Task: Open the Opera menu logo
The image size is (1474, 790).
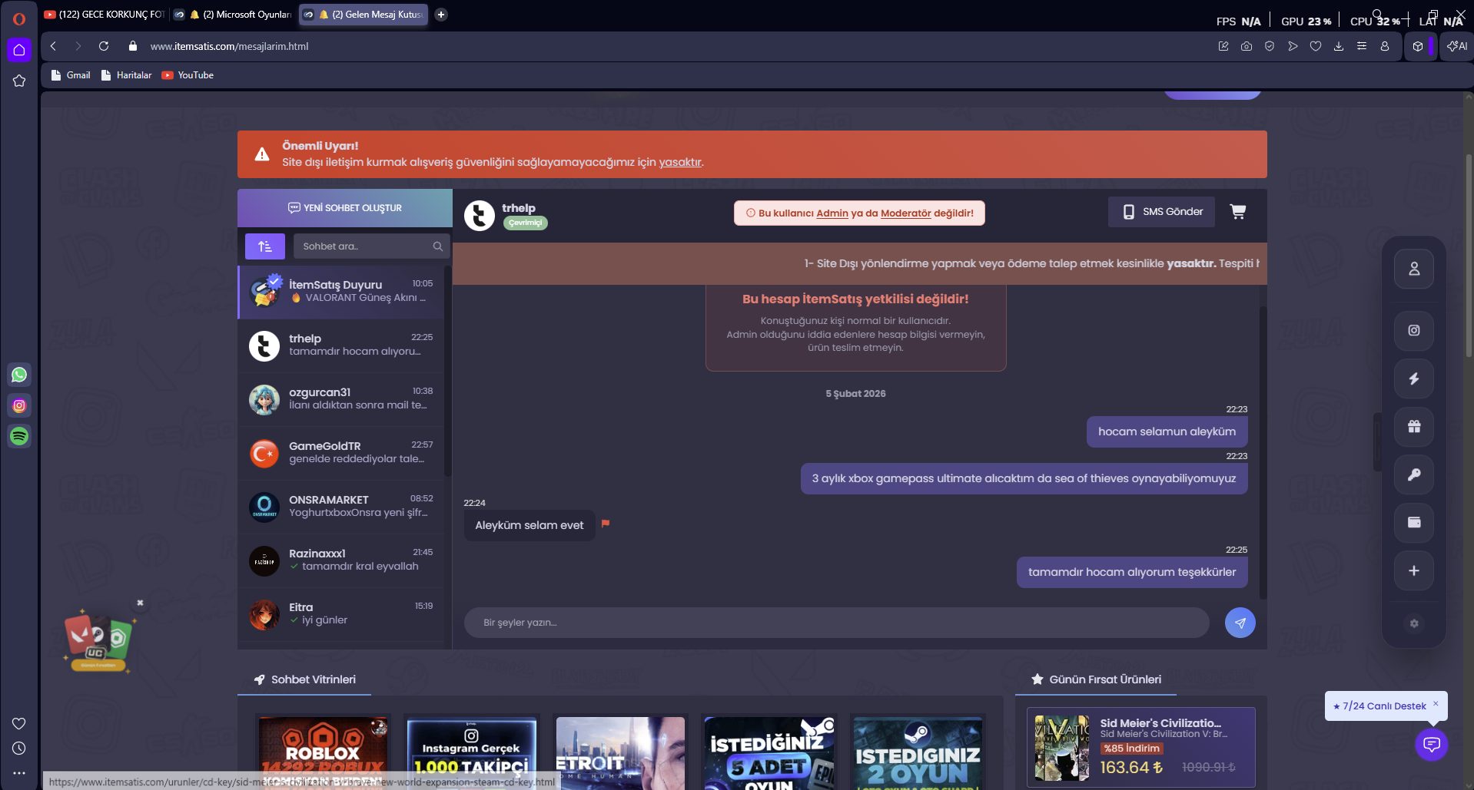Action: (x=19, y=18)
